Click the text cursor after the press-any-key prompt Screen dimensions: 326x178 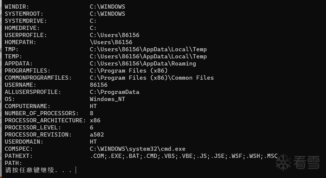(x=76, y=170)
